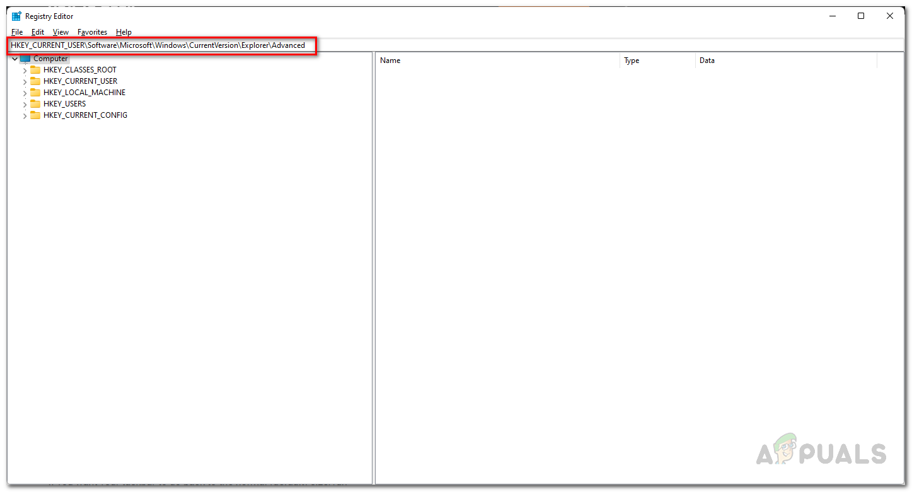Select the HKEY_USERS label

click(x=65, y=104)
